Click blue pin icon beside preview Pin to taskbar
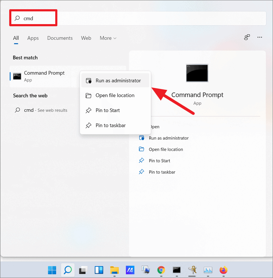The height and width of the screenshot is (278, 273). [141, 172]
